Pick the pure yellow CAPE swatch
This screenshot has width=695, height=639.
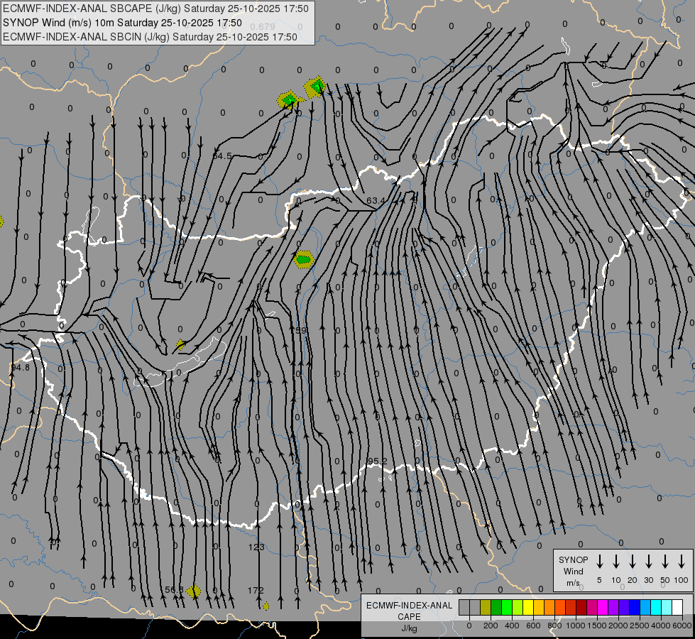pyautogui.click(x=528, y=607)
